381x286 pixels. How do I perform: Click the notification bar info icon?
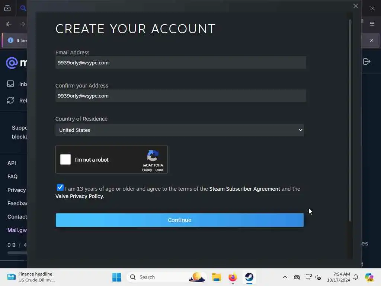[x=10, y=40]
